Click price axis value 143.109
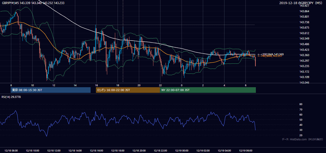This screenshot has height=153, width=326. pyautogui.click(x=304, y=77)
